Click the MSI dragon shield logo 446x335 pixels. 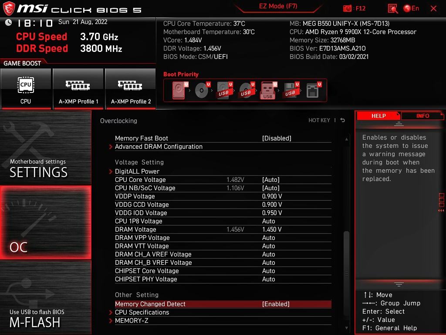9,8
